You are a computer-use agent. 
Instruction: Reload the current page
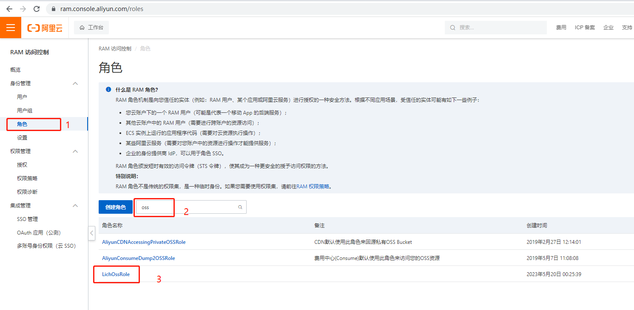pos(37,8)
